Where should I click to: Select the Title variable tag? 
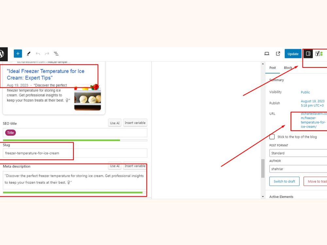(x=10, y=133)
